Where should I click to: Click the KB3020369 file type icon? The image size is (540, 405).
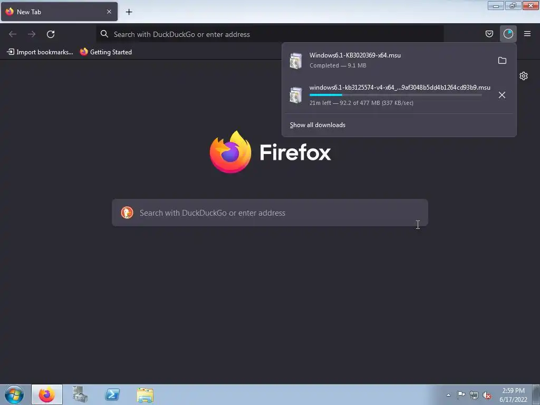click(295, 61)
